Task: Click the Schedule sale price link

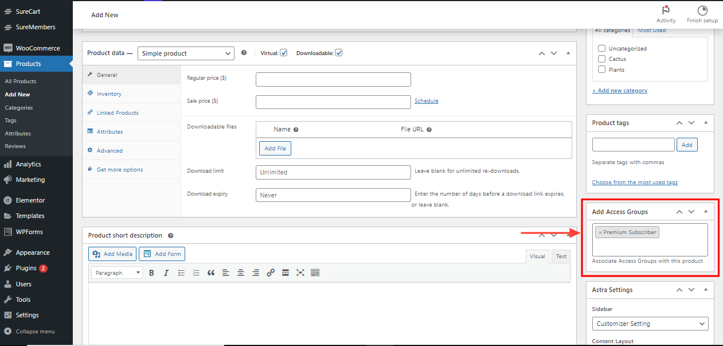Action: (x=426, y=101)
